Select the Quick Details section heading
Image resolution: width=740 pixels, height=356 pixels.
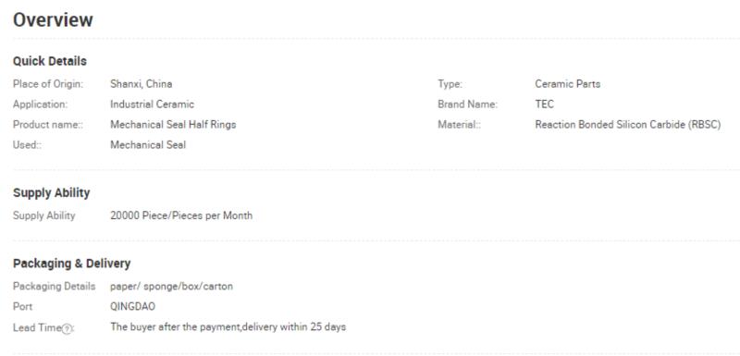click(50, 61)
